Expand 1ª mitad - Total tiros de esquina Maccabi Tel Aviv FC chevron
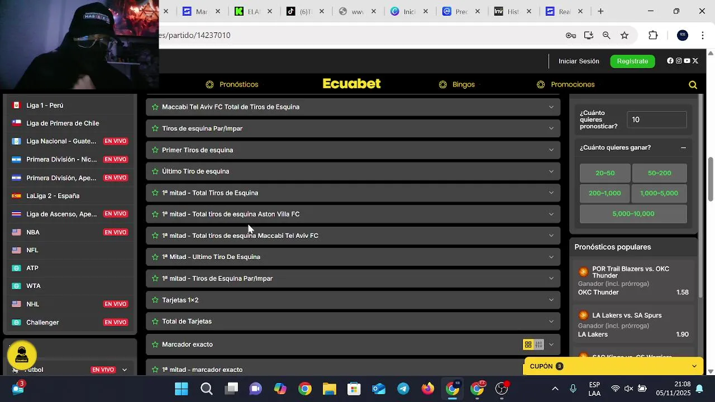 coord(551,236)
